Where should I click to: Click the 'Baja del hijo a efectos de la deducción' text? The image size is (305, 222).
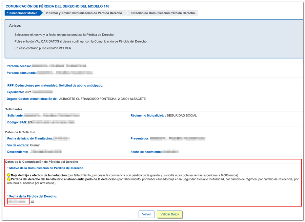(39, 175)
